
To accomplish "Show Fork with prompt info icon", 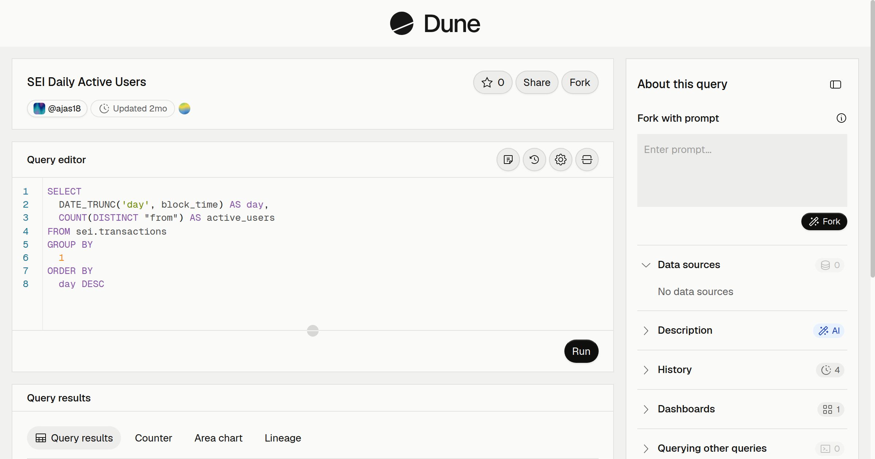I will click(841, 118).
